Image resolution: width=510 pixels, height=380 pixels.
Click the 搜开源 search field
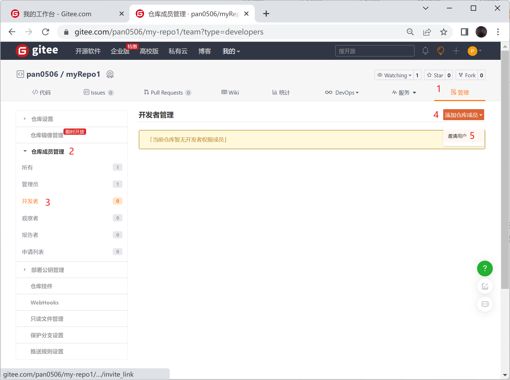point(375,51)
